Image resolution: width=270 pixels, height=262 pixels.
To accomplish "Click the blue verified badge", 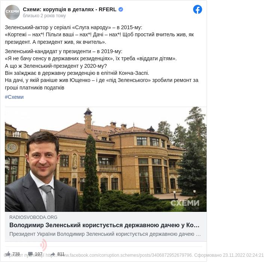I will coord(121,9).
